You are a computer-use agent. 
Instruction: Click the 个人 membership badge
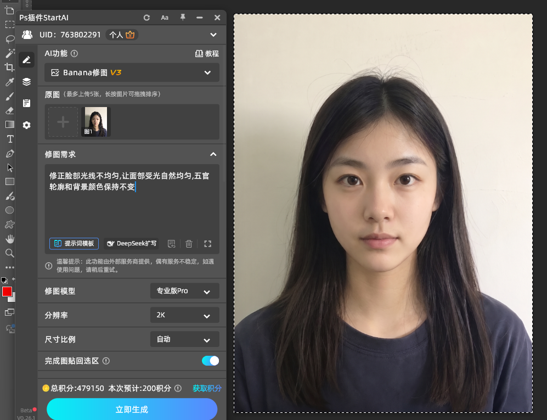pyautogui.click(x=122, y=35)
